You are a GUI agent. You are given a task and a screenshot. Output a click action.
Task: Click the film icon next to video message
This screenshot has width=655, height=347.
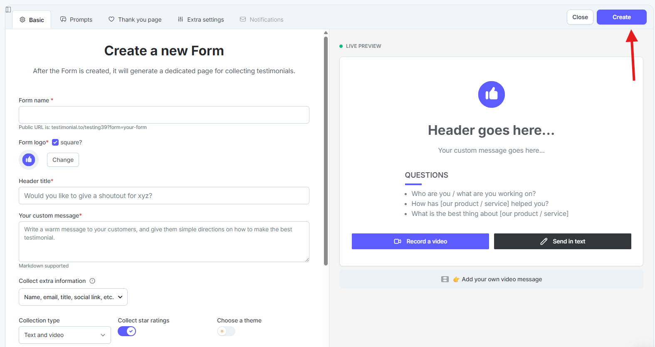(445, 279)
